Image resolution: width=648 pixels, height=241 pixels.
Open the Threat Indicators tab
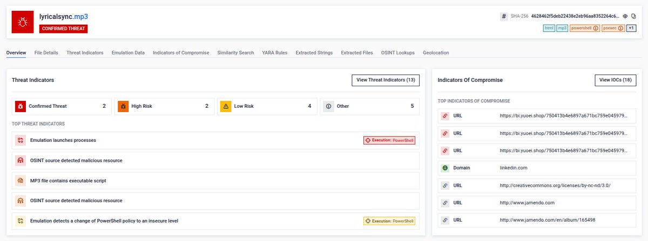coord(85,53)
